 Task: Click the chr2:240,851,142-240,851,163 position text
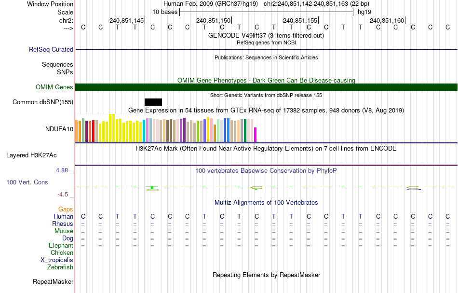pos(316,4)
